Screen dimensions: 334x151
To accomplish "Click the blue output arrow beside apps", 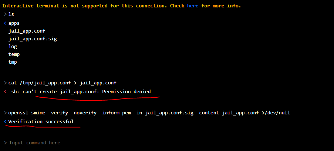I will pos(5,23).
